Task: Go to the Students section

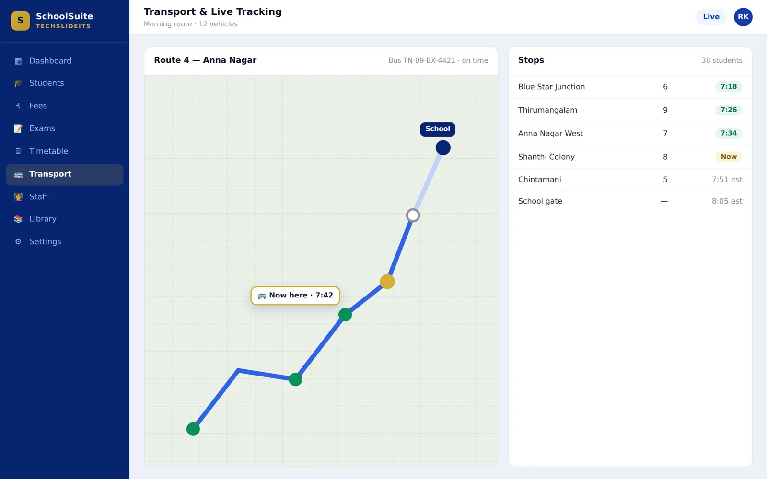Action: click(x=65, y=83)
